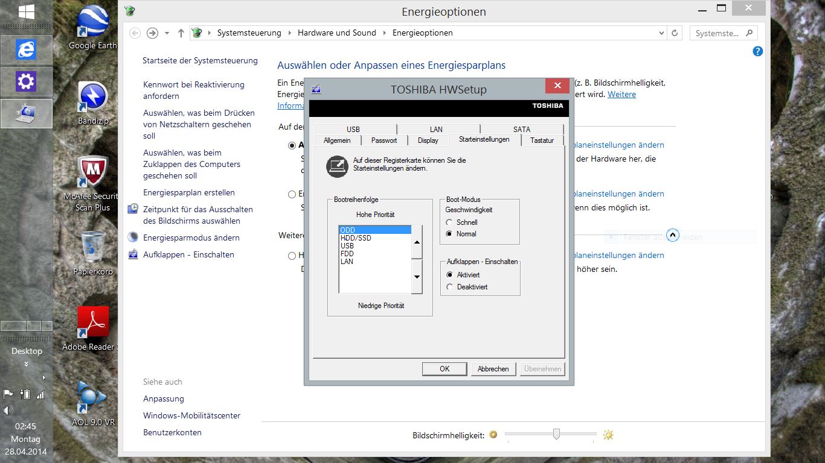Click the Forward arrow in Energieoptionen window
The height and width of the screenshot is (463, 825).
coord(152,33)
